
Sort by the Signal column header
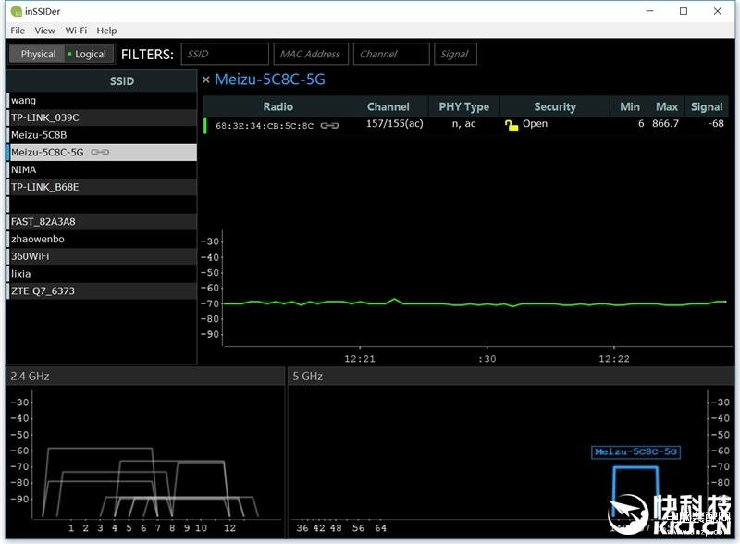tap(707, 106)
